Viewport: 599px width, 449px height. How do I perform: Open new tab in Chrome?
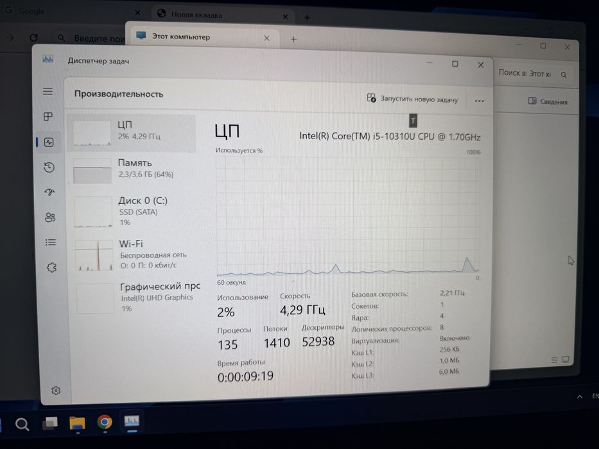[307, 17]
